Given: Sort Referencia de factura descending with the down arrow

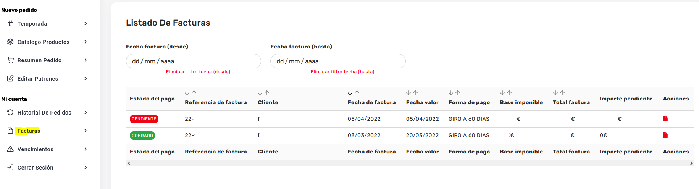Looking at the screenshot, I should (x=187, y=93).
